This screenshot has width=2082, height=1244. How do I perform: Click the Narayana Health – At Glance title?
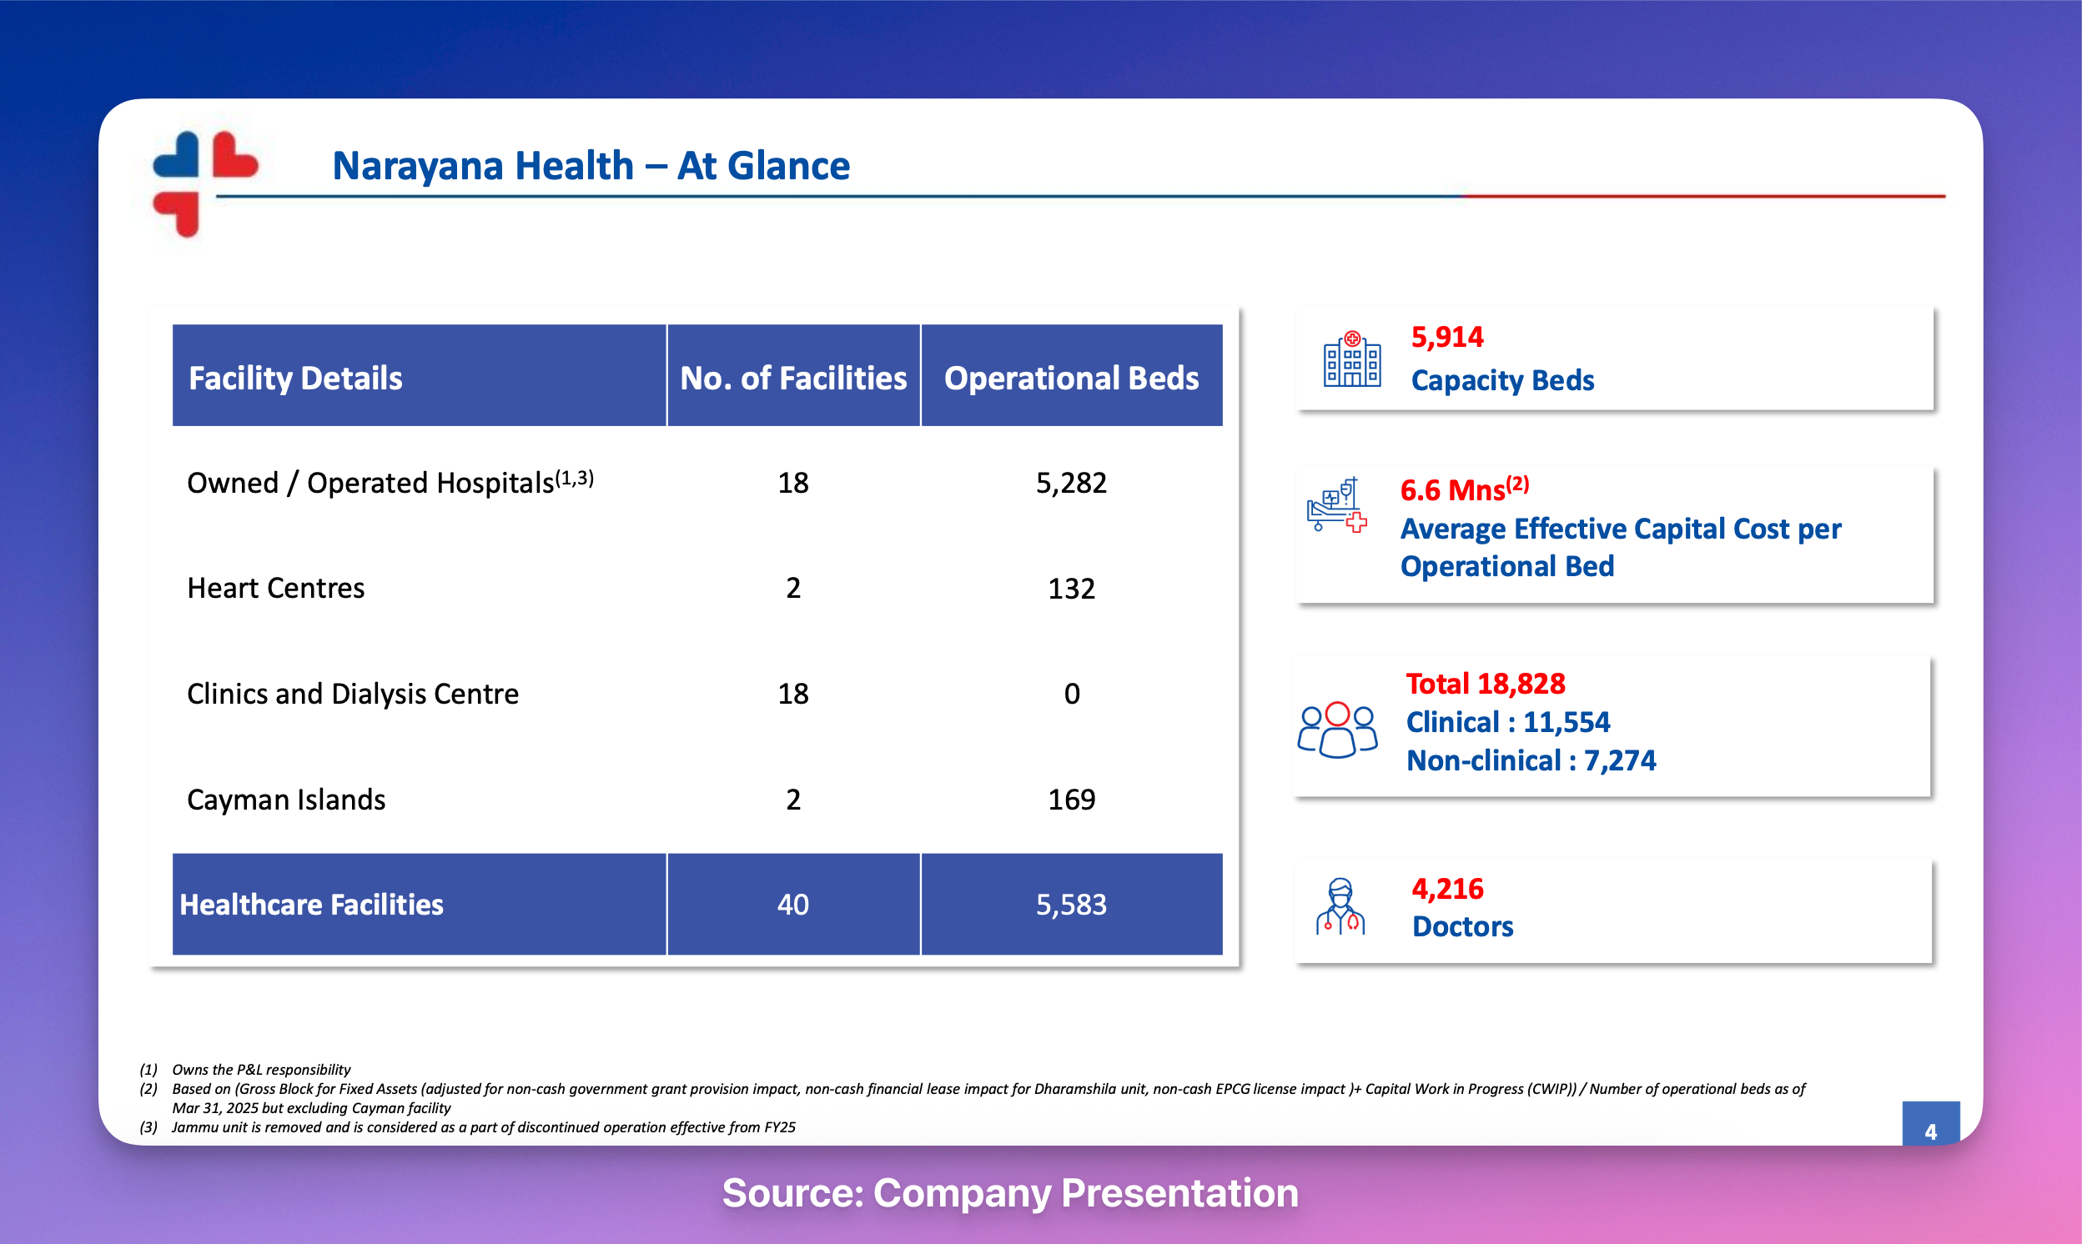pos(591,166)
